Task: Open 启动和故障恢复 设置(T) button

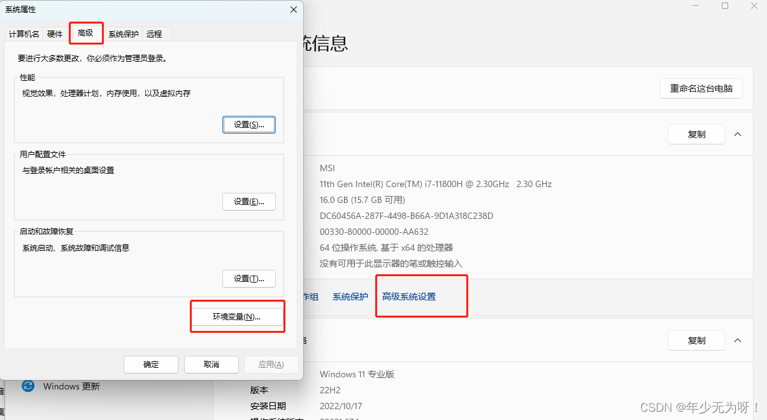Action: pyautogui.click(x=249, y=279)
